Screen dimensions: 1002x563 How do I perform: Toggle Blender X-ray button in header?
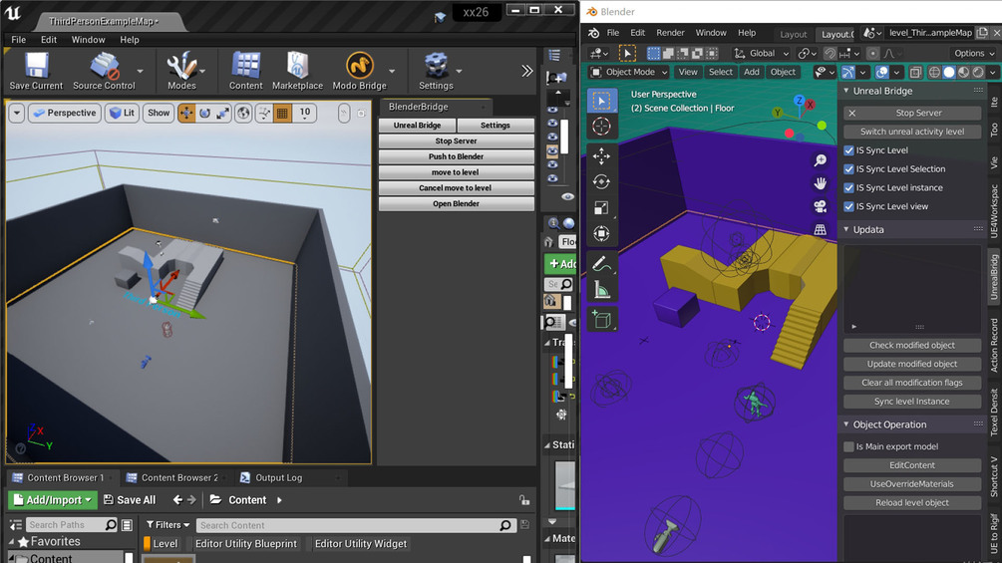[x=915, y=72]
